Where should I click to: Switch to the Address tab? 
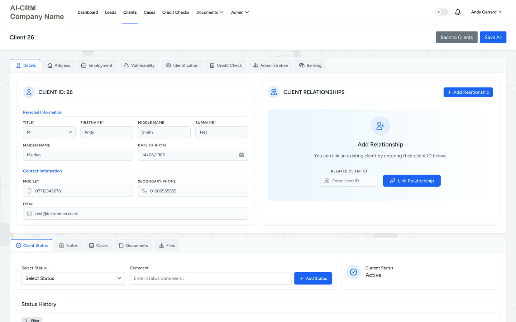[58, 65]
